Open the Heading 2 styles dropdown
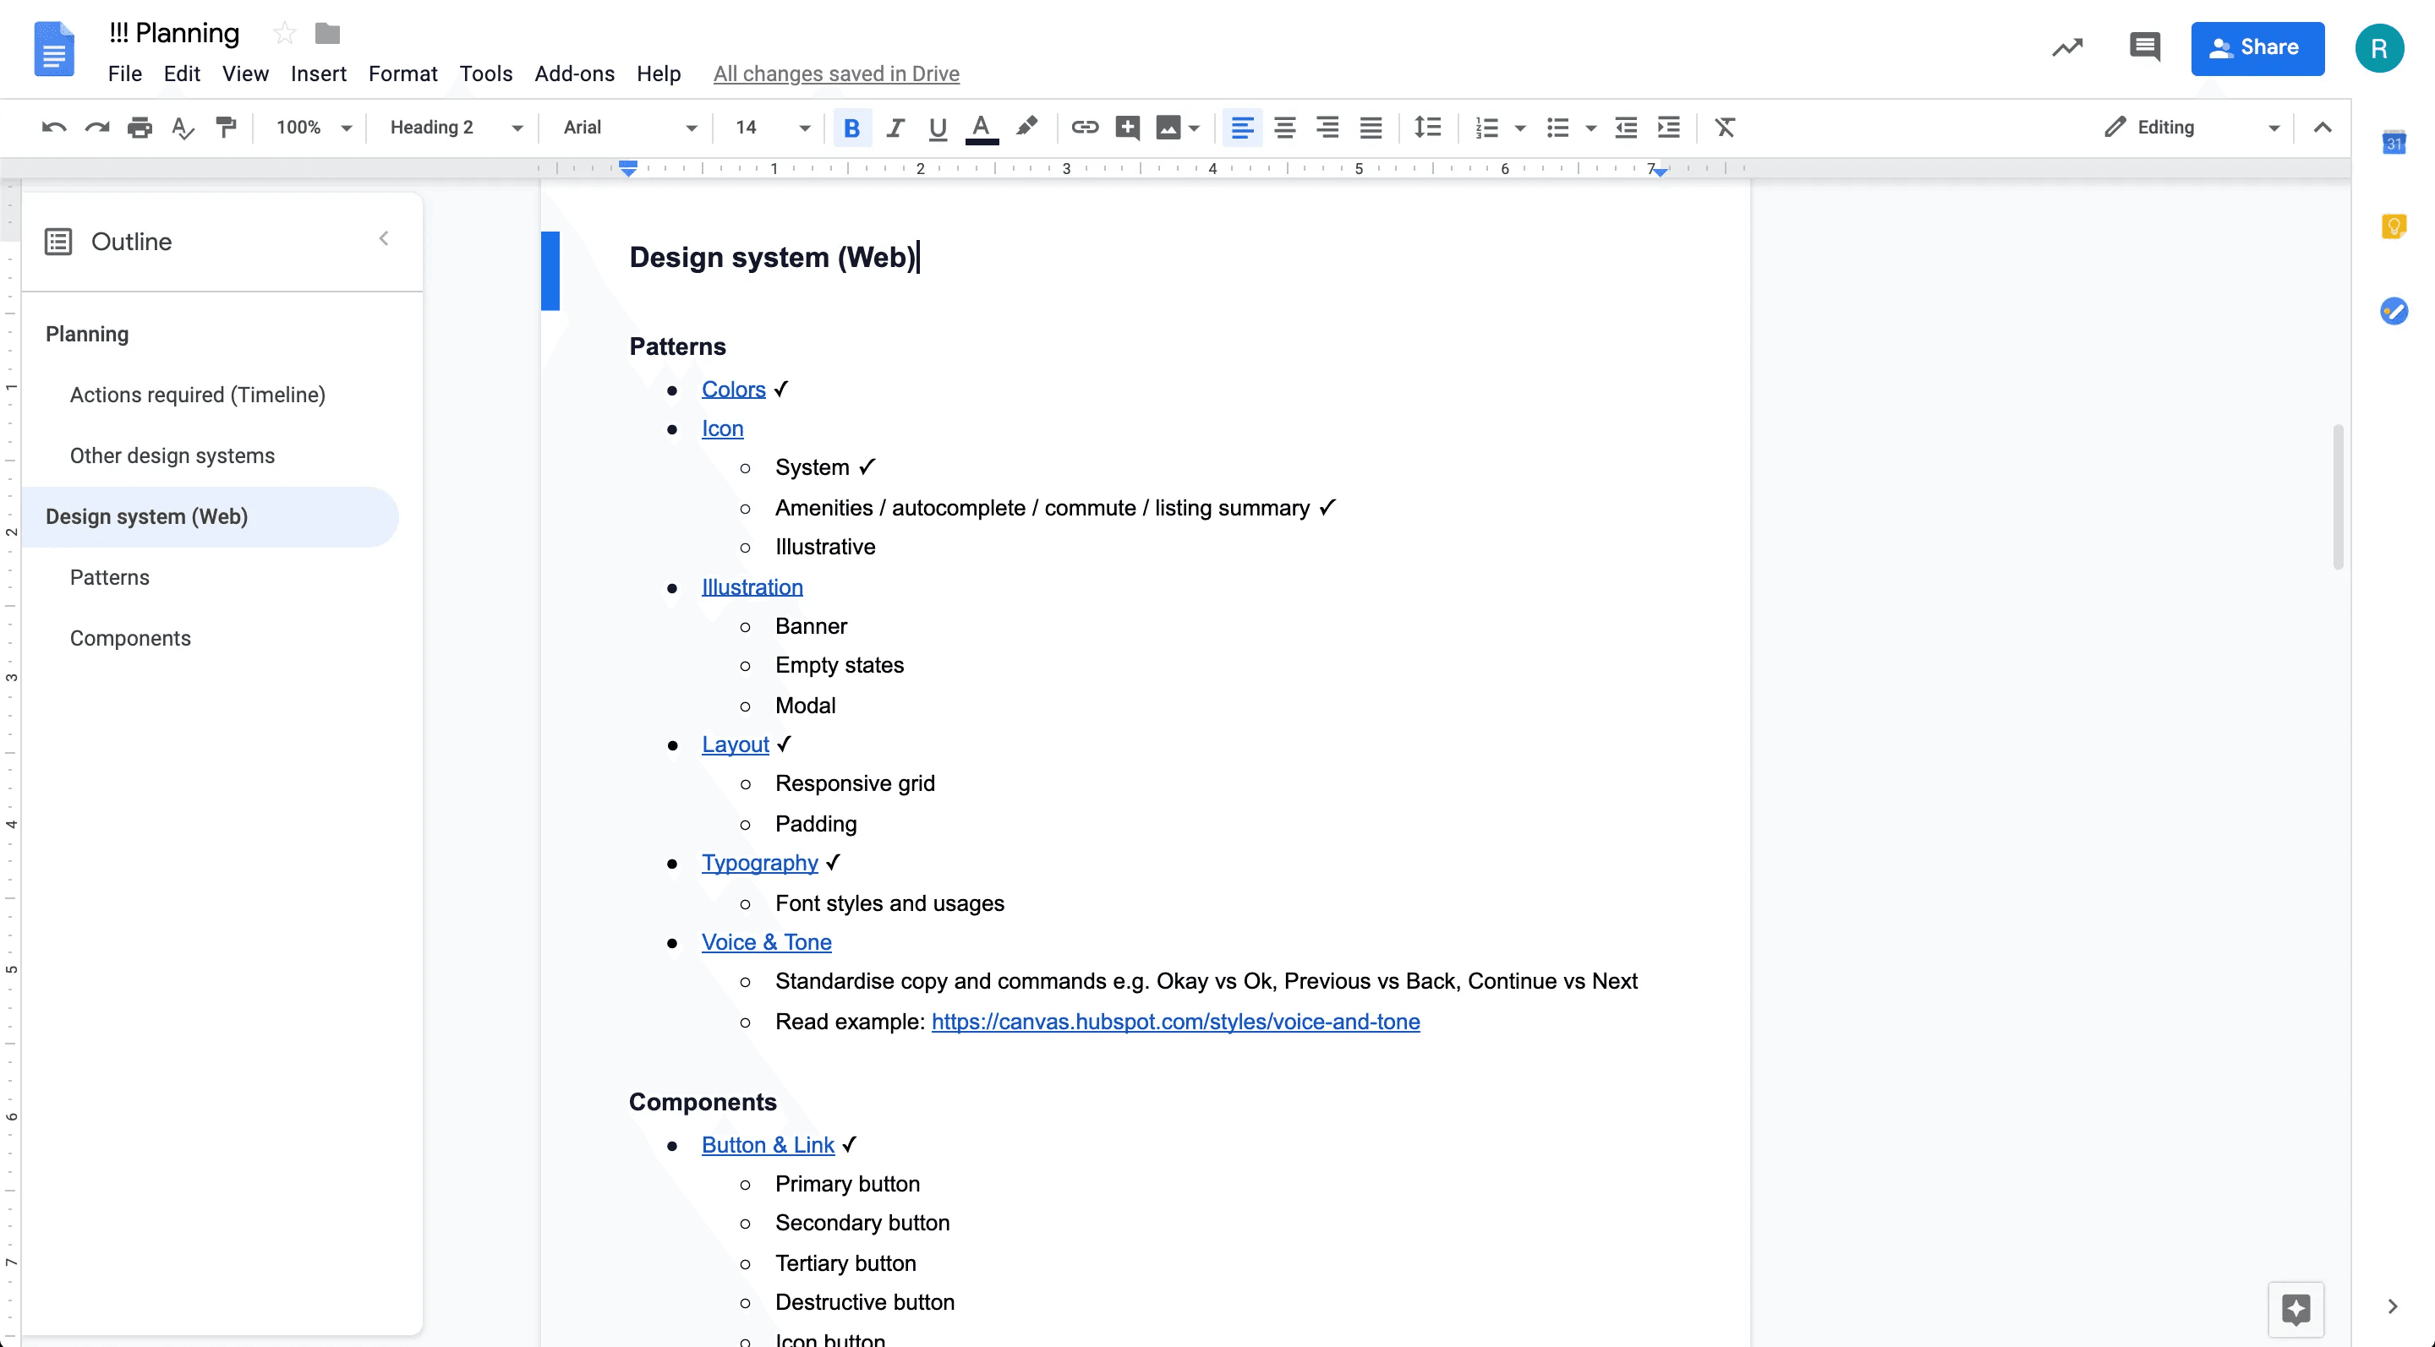Screen dimensions: 2435x1347 [x=456, y=128]
